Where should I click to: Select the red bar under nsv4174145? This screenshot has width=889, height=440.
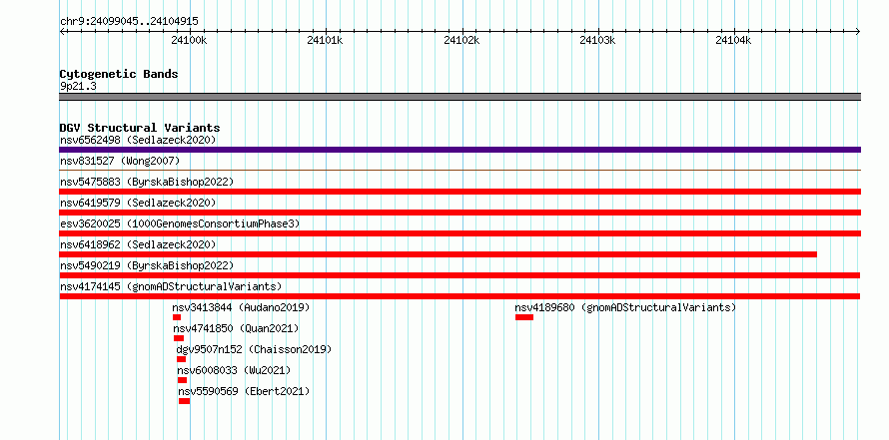click(459, 296)
